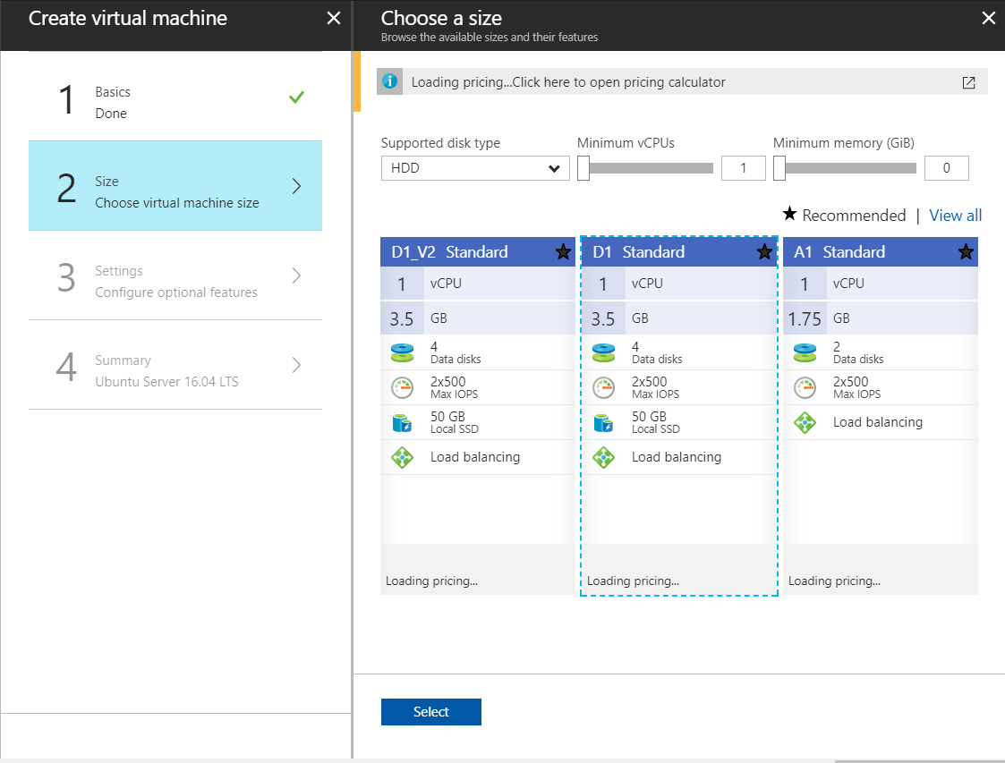Click star icon on D1_V2 Standard card
This screenshot has height=763, width=1005.
coord(563,251)
